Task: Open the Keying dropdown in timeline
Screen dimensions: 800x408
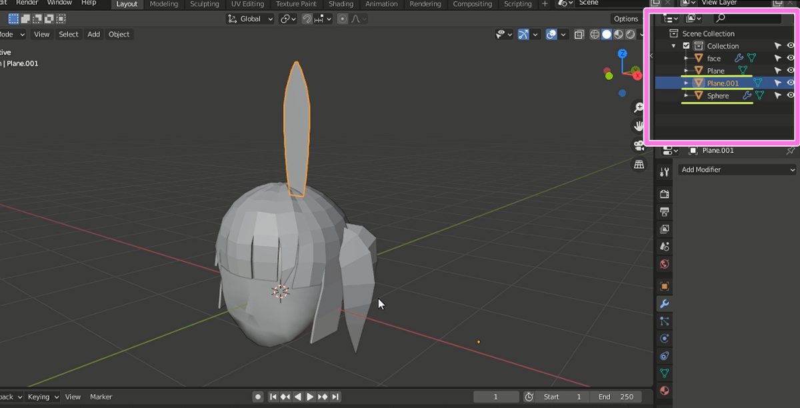Action: [x=43, y=397]
